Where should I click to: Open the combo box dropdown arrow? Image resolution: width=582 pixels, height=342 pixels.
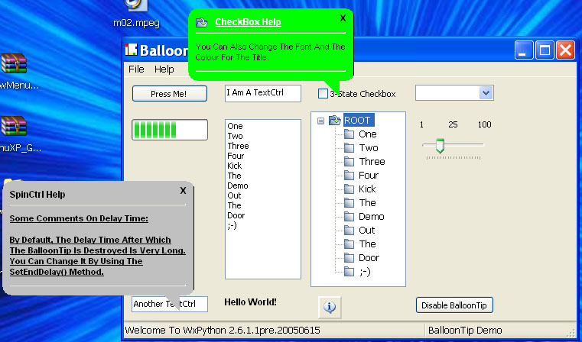(x=486, y=92)
